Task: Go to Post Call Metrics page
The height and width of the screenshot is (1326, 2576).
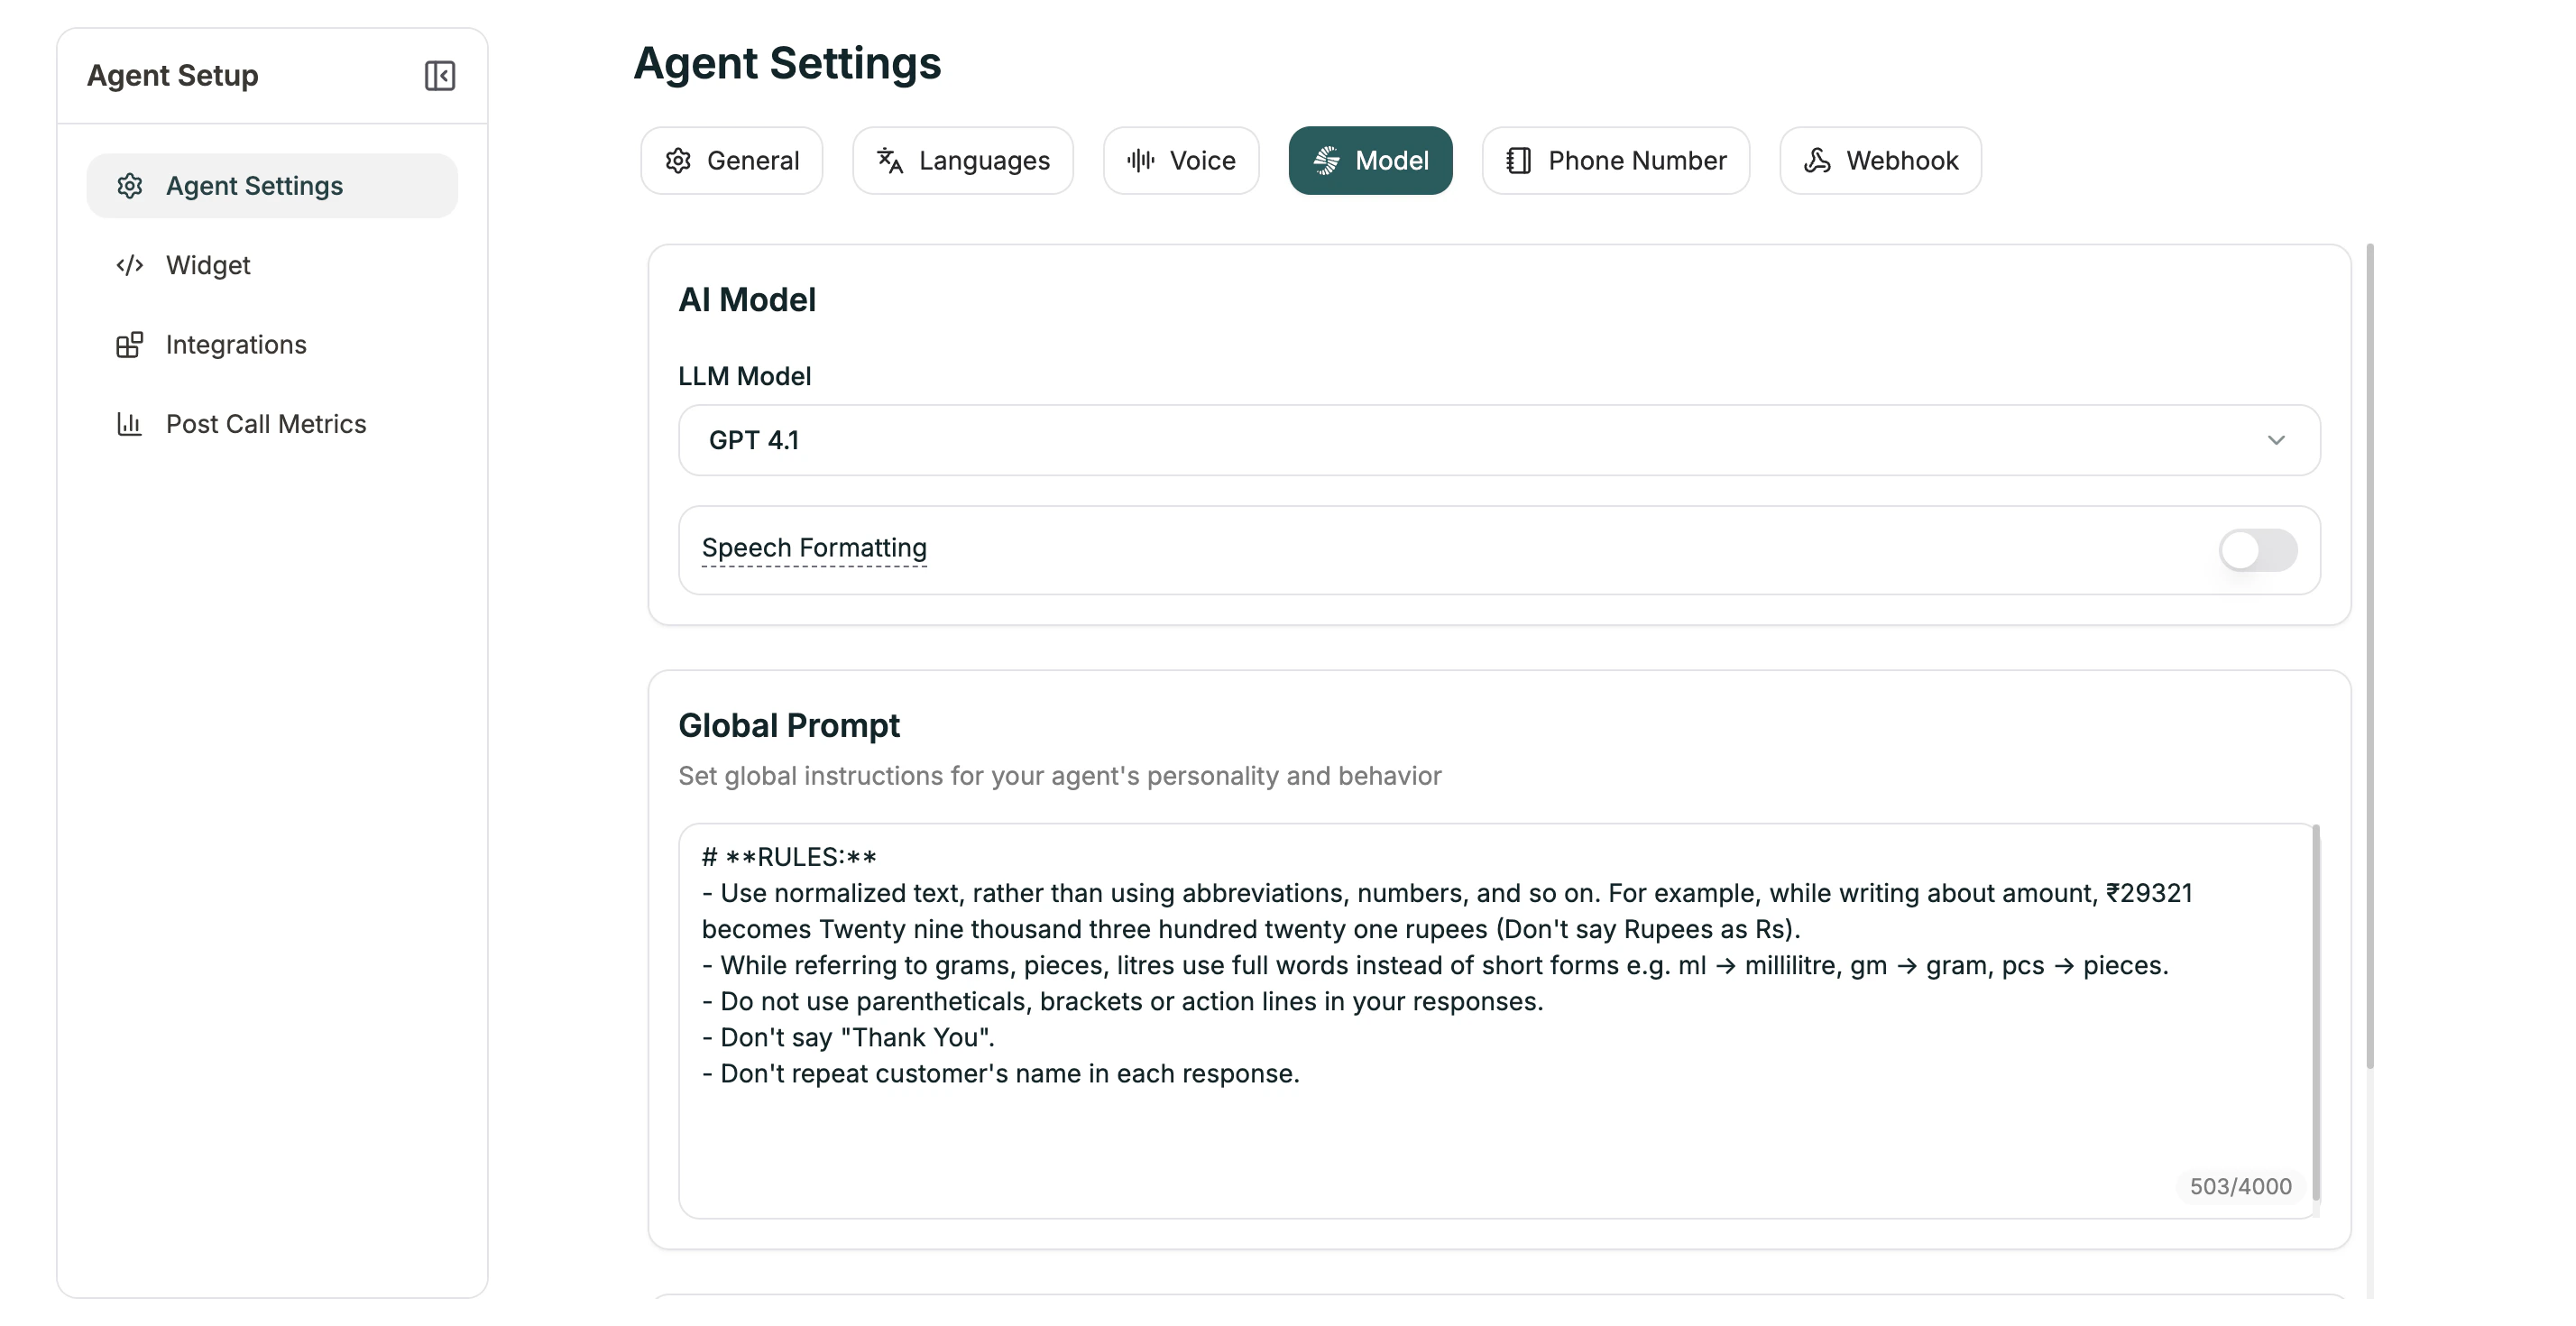Action: [x=266, y=424]
